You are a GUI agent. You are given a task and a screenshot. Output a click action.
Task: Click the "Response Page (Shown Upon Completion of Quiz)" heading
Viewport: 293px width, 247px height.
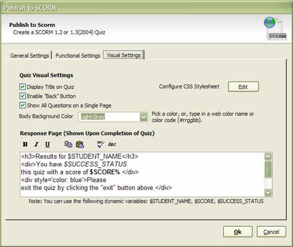pyautogui.click(x=87, y=133)
